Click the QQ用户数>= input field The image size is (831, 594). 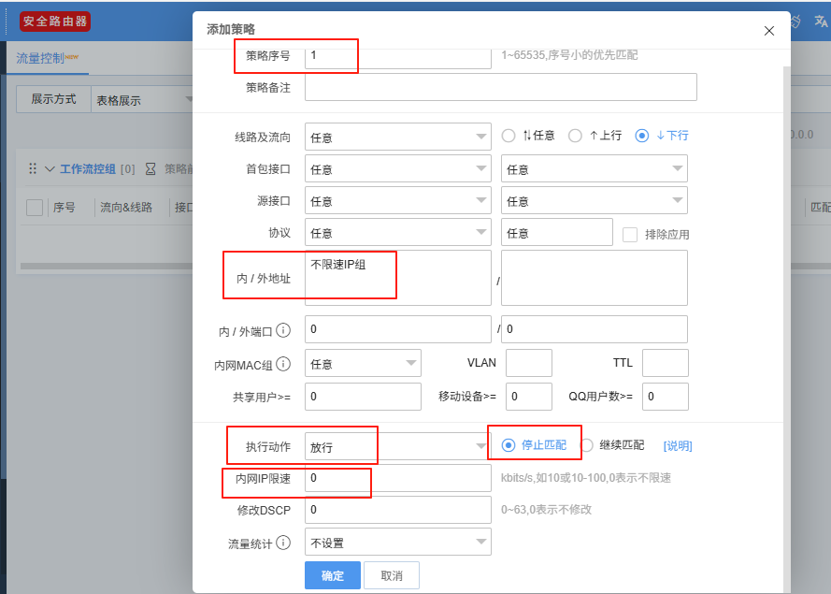pyautogui.click(x=666, y=397)
